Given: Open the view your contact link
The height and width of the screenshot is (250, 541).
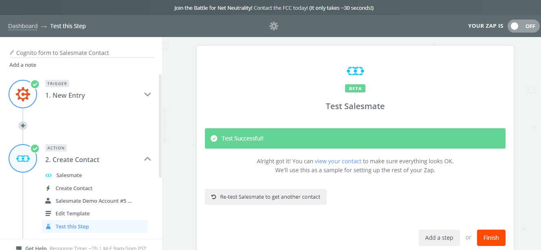Looking at the screenshot, I should pyautogui.click(x=338, y=161).
